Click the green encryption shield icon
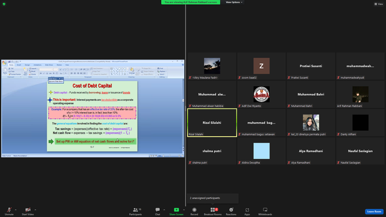The image size is (386, 217). (x=4, y=4)
